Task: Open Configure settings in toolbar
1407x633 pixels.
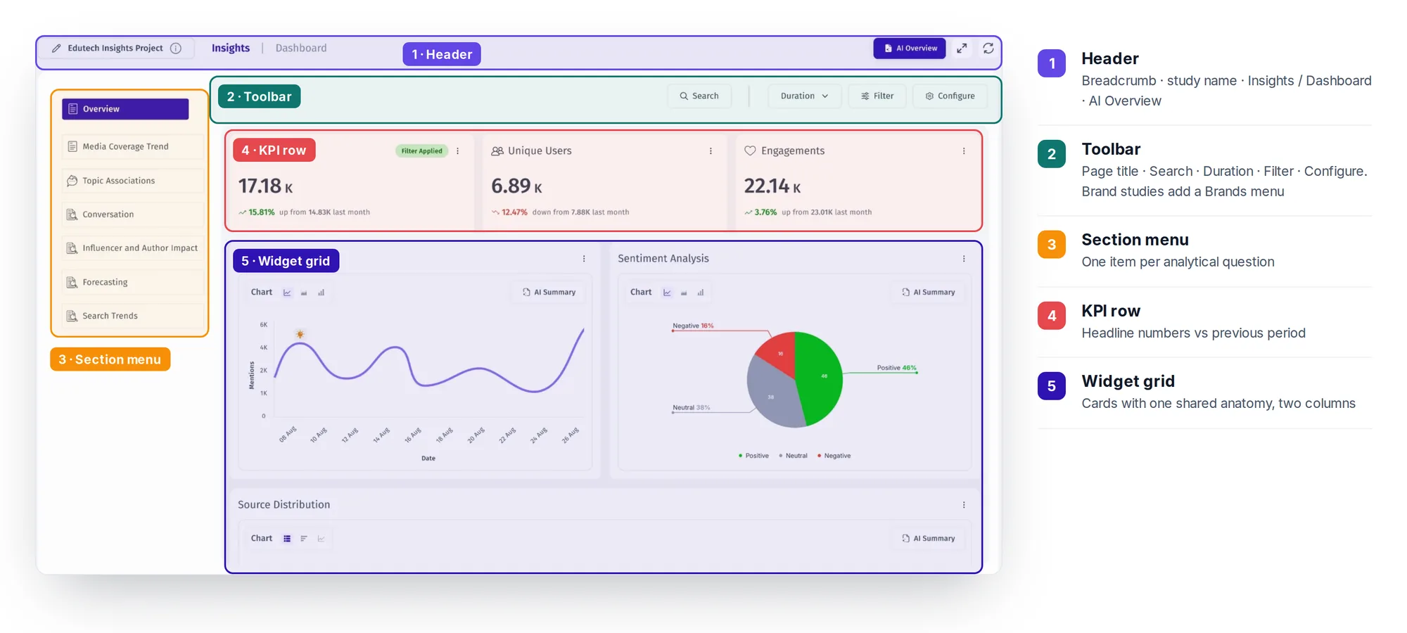Action: [950, 96]
